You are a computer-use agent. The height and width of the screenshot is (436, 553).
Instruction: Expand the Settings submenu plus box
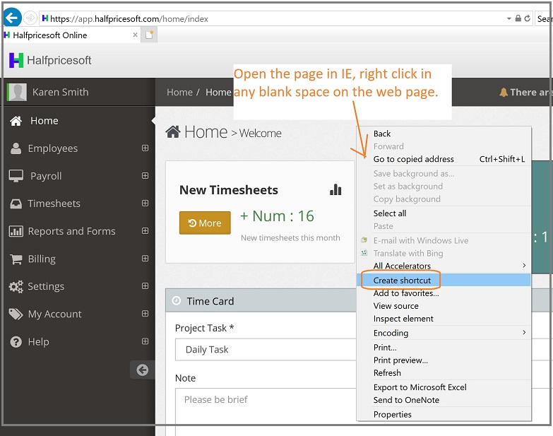point(145,285)
